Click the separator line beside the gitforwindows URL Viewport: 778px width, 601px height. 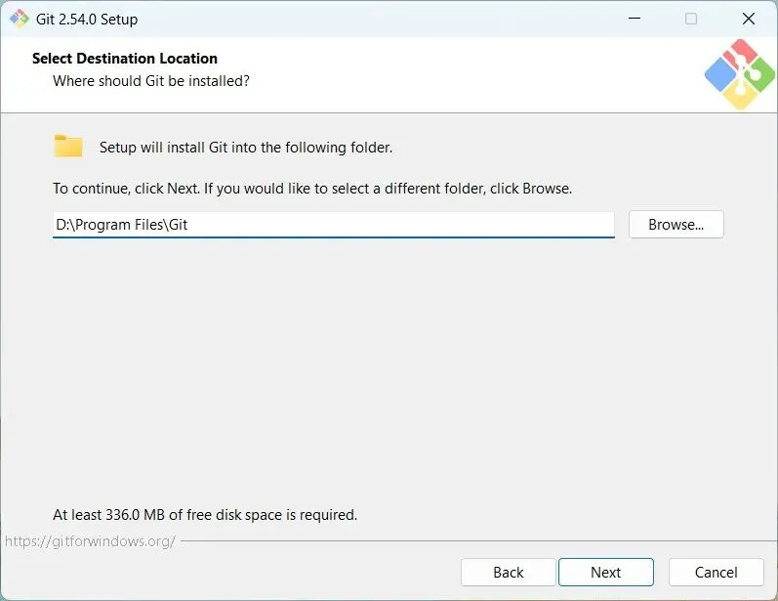[x=469, y=540]
